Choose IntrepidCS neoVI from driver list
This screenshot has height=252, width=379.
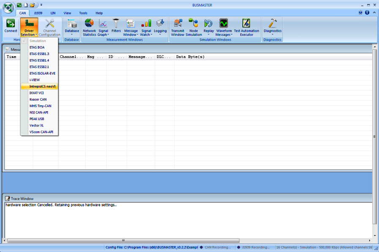[42, 86]
